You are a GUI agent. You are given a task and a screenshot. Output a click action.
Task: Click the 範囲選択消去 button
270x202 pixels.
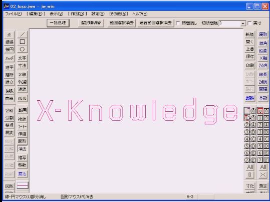click(122, 23)
